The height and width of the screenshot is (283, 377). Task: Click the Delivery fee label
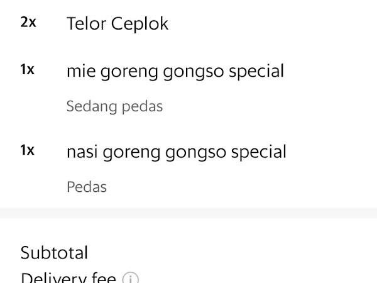click(68, 278)
